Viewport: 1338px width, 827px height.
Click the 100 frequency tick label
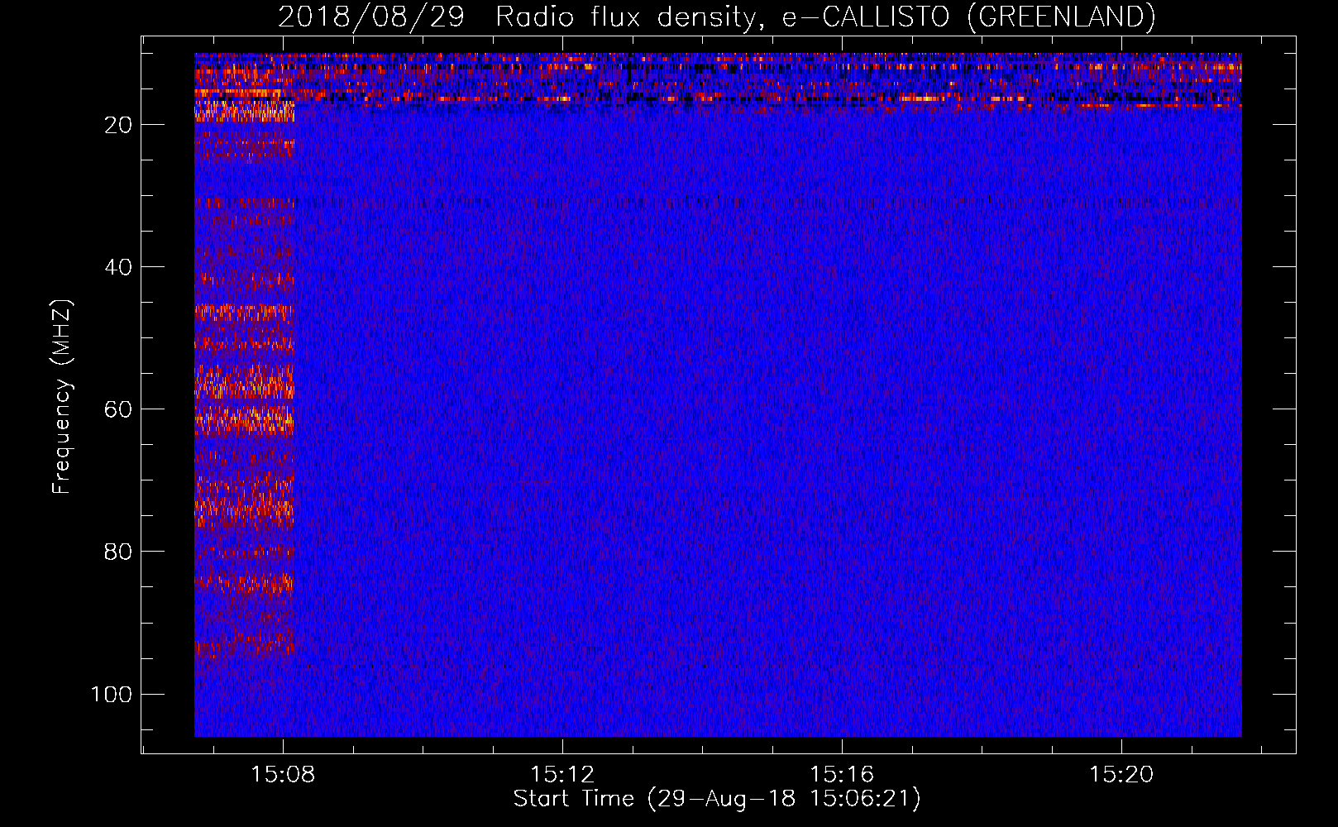[x=112, y=694]
